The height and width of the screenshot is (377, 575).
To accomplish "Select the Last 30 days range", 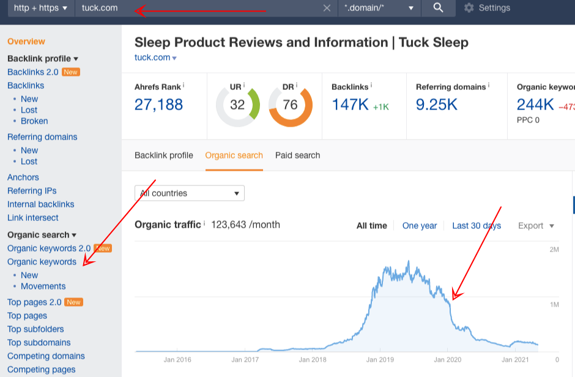I will point(477,226).
